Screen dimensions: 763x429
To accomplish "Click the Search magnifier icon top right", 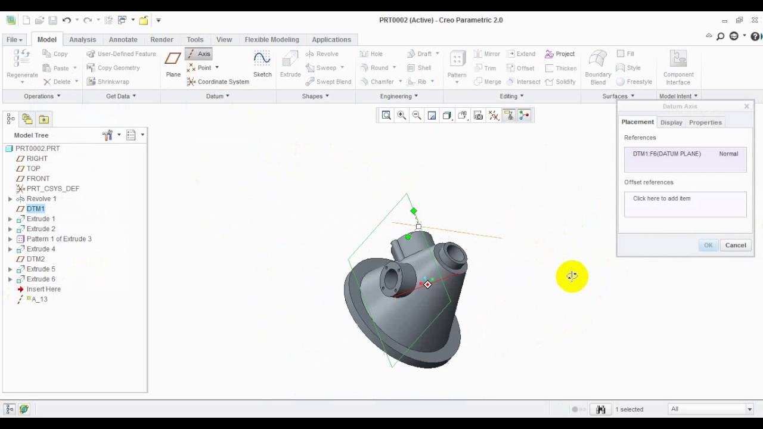I will coord(721,36).
